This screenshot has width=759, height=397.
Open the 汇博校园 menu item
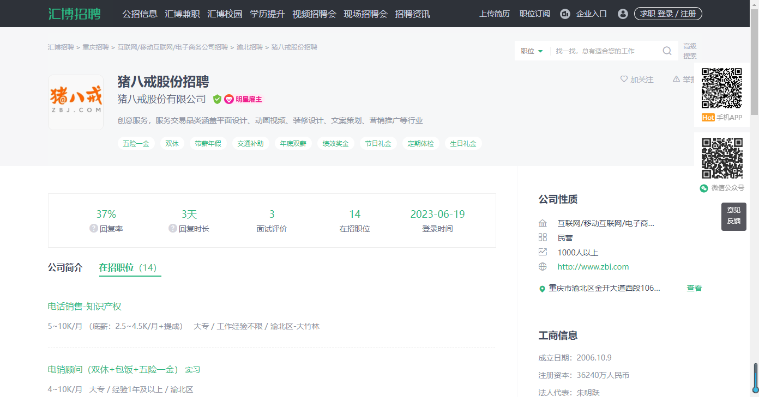225,14
